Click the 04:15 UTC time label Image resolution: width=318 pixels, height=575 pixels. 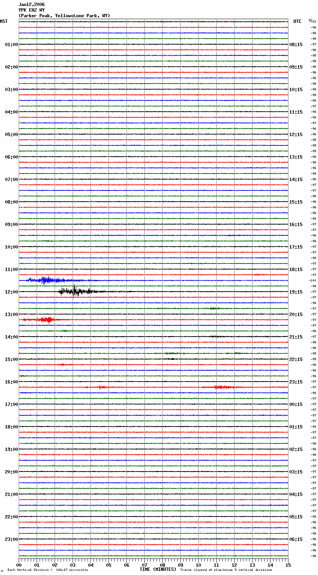point(296,494)
